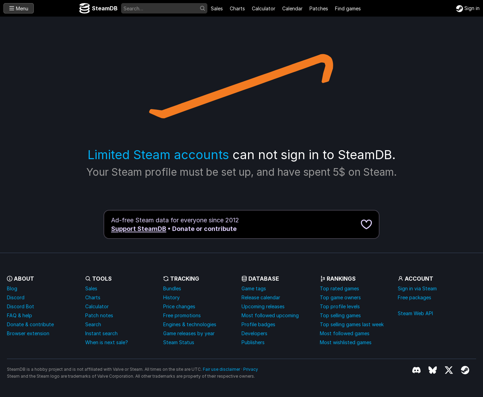Image resolution: width=483 pixels, height=397 pixels.
Task: Open Sales in top navigation
Action: pyautogui.click(x=217, y=9)
